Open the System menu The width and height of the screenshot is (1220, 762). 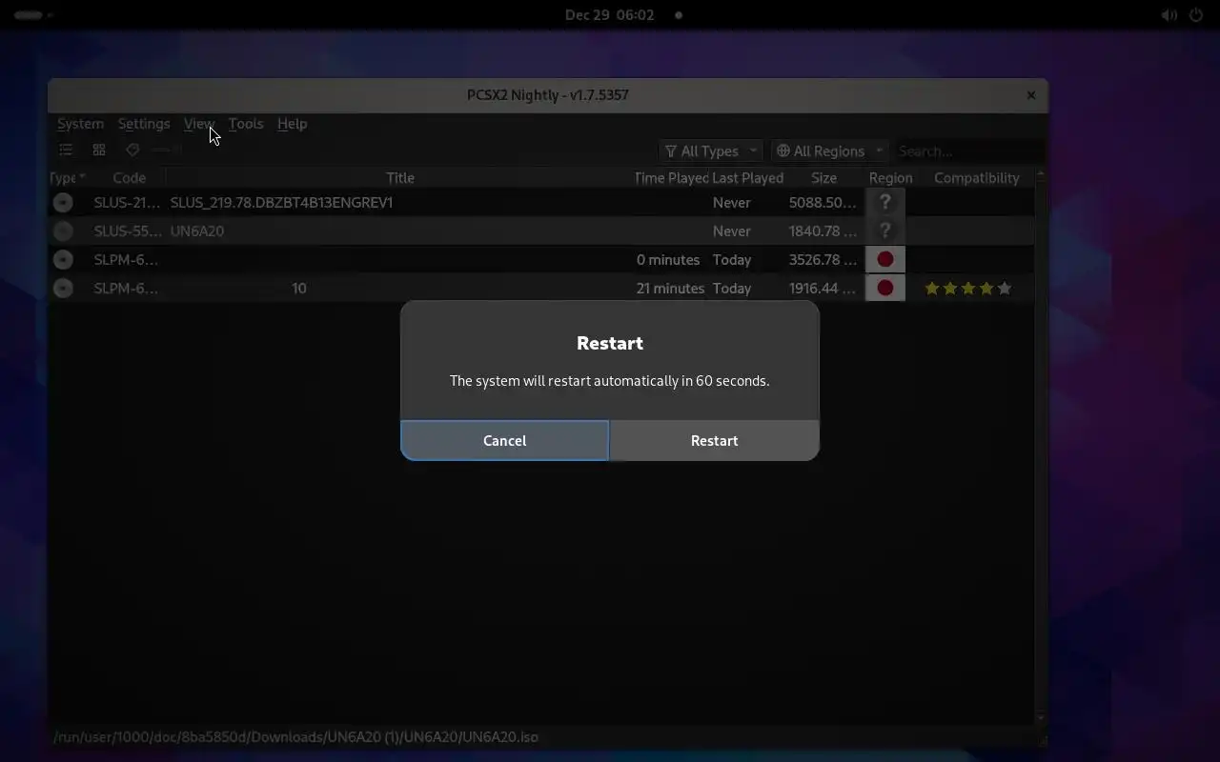click(80, 124)
